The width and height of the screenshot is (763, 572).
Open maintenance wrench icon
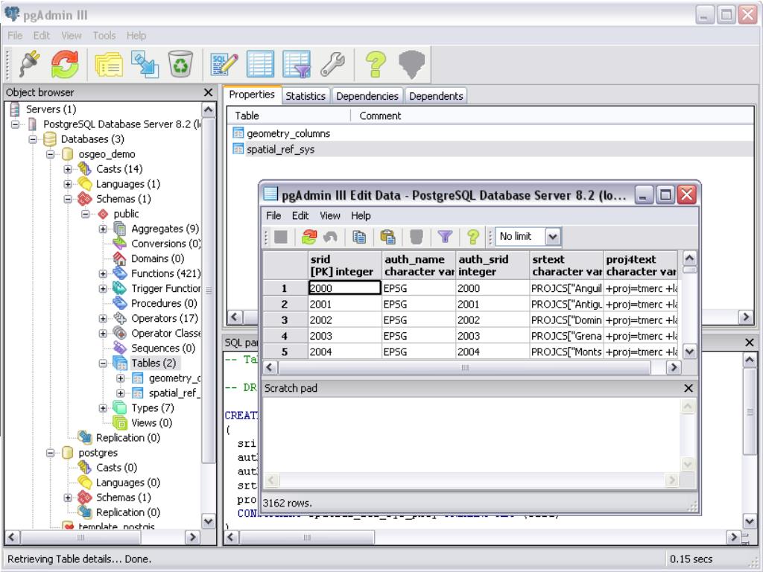click(x=333, y=64)
